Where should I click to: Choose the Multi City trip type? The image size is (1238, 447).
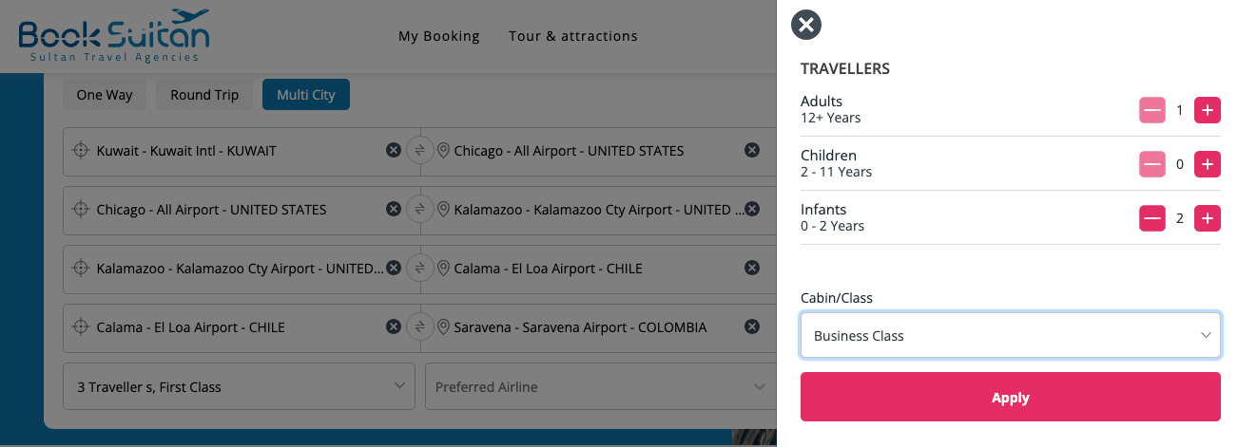pos(305,95)
